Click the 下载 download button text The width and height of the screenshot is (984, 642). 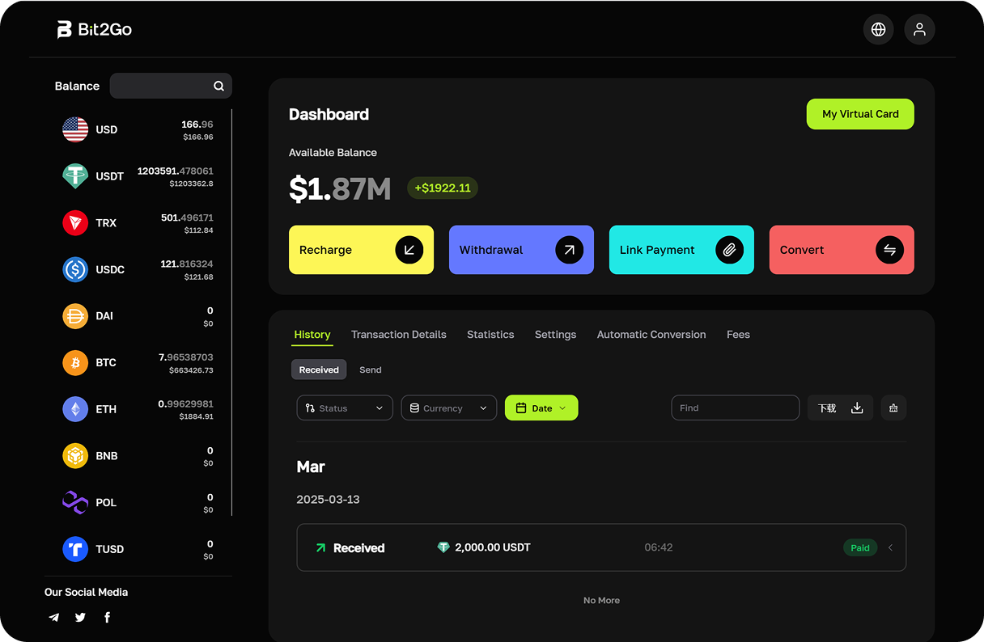click(827, 408)
